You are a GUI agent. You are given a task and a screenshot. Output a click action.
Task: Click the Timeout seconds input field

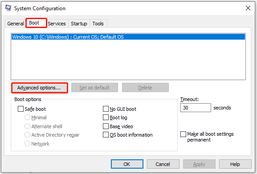[x=196, y=108]
